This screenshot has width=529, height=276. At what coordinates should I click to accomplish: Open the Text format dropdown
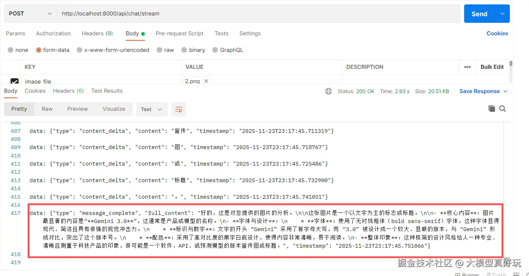152,109
